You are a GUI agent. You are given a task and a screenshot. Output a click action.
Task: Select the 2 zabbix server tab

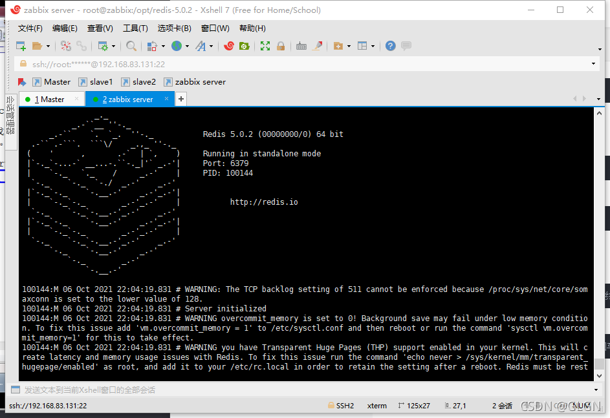point(127,99)
